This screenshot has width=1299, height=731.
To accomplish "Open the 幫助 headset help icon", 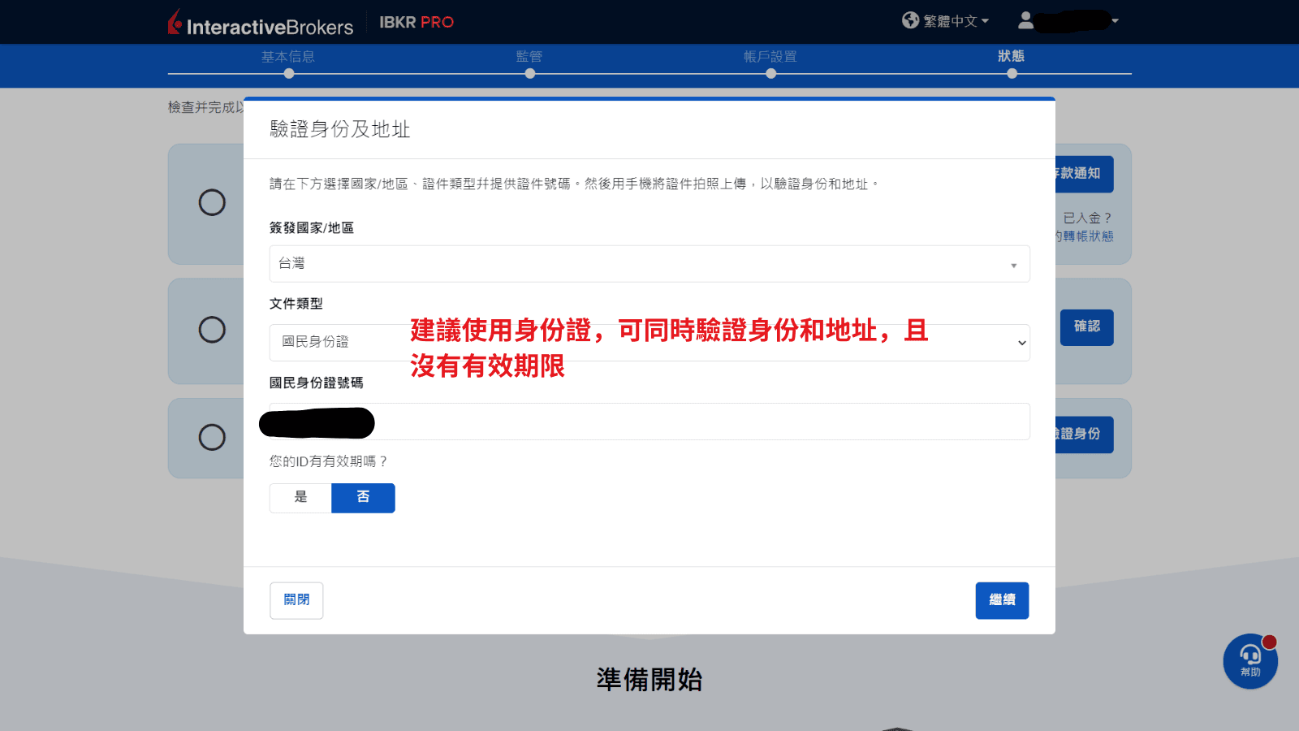I will [x=1249, y=661].
